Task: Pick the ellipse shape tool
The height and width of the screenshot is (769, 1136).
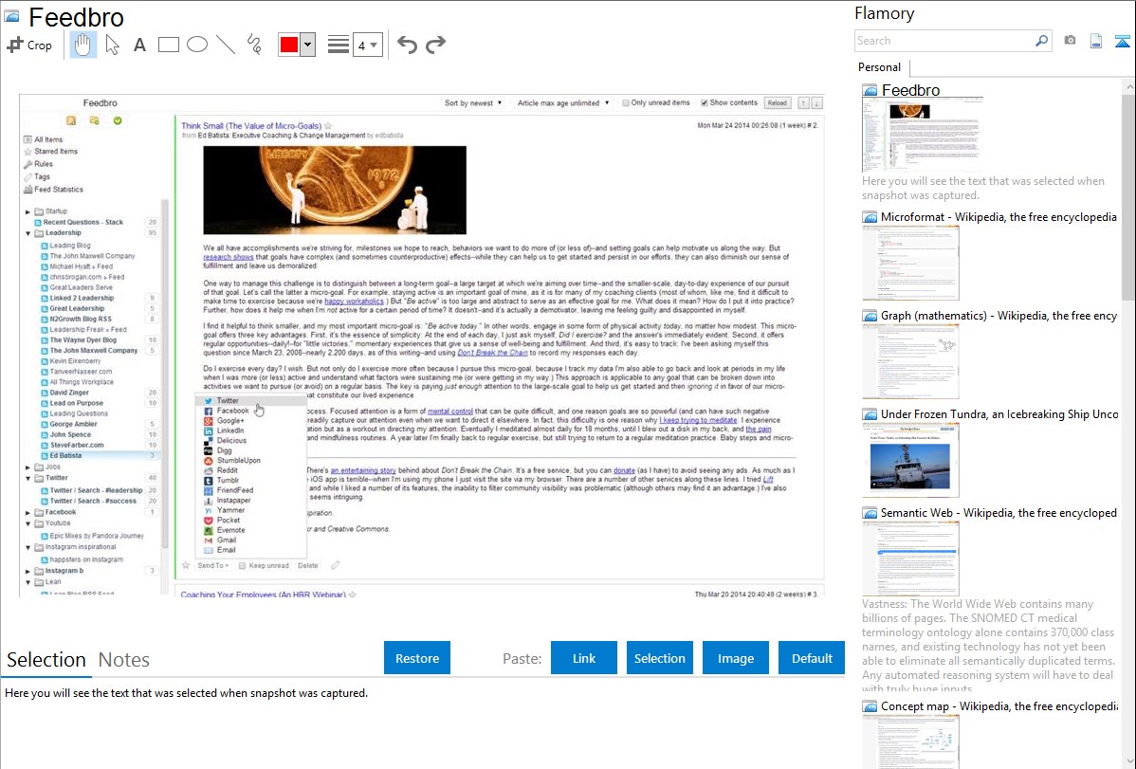Action: pyautogui.click(x=197, y=45)
